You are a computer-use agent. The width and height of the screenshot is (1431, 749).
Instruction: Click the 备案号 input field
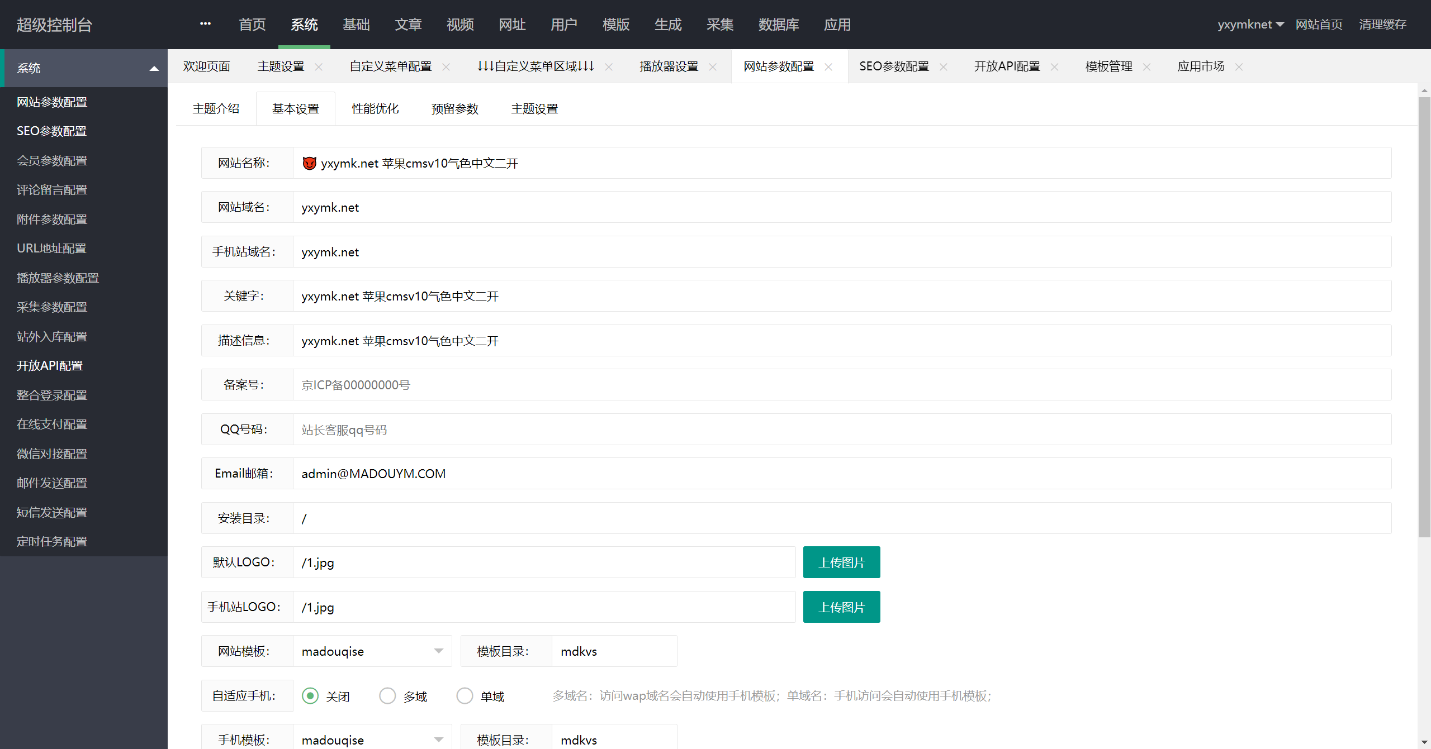click(842, 385)
